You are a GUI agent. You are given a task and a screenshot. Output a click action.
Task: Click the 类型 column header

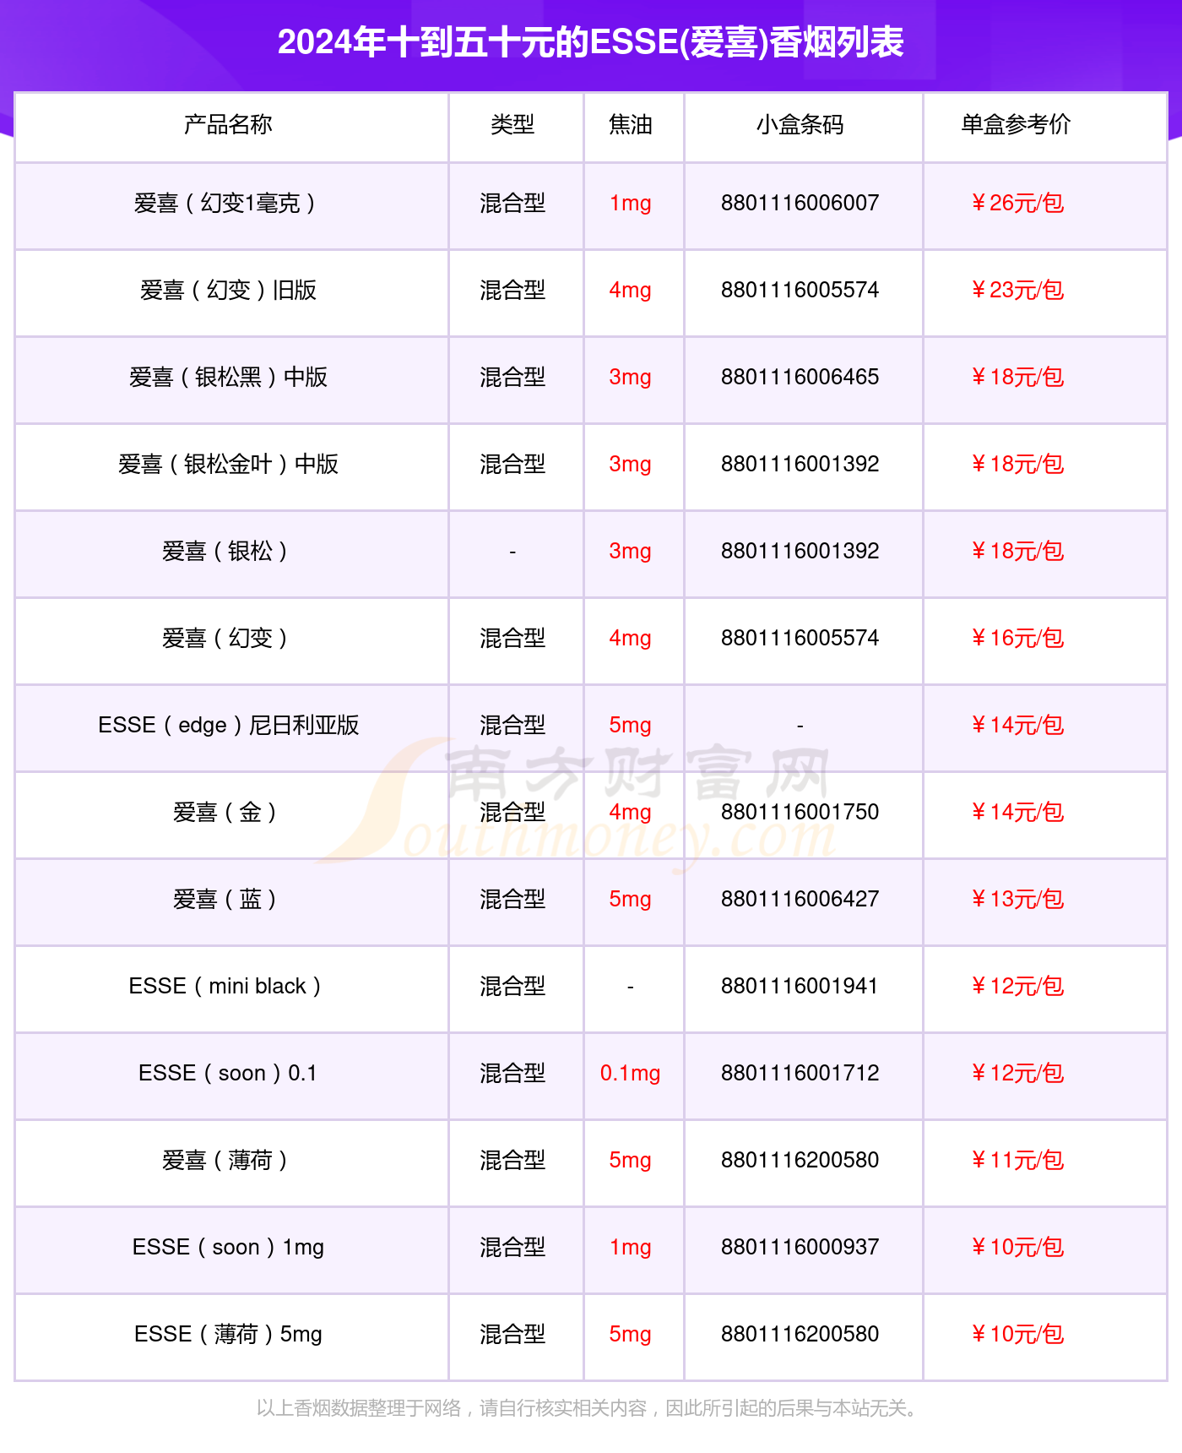pyautogui.click(x=512, y=125)
